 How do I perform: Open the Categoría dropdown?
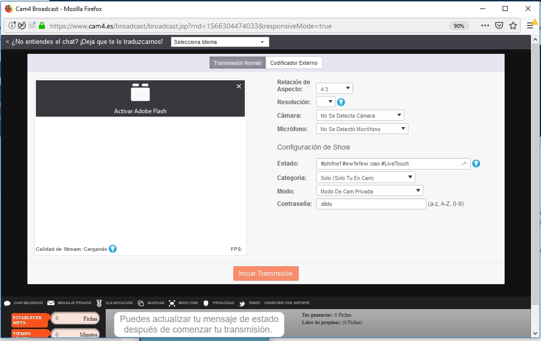pos(365,177)
